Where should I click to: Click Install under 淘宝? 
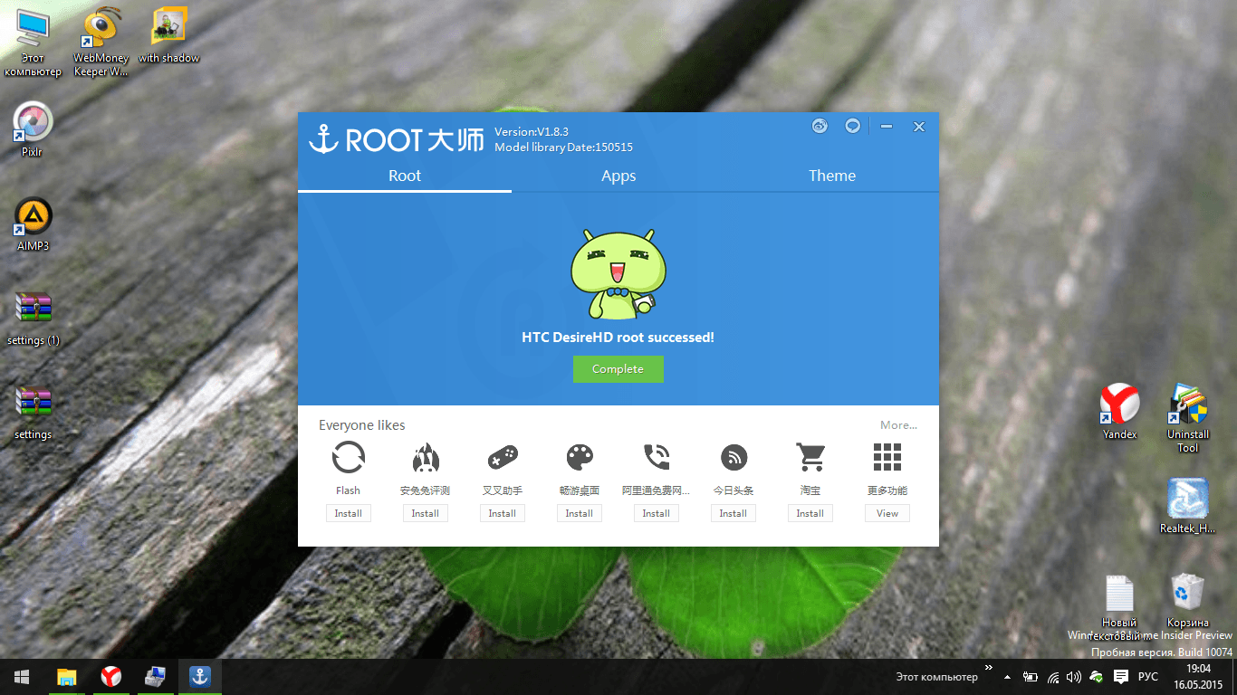[810, 513]
